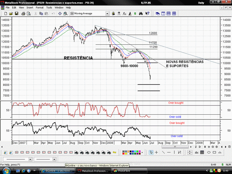Open the File menu
The height and width of the screenshot is (174, 232).
(7, 8)
